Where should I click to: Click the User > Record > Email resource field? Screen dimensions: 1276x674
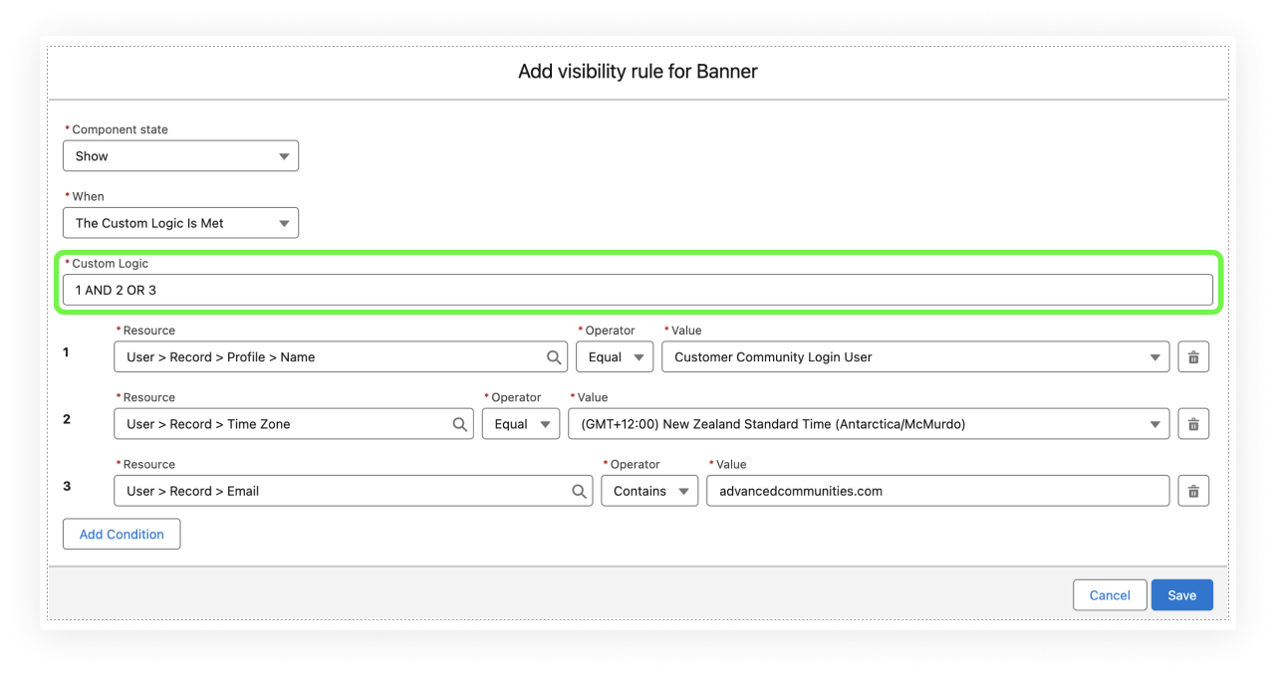353,491
